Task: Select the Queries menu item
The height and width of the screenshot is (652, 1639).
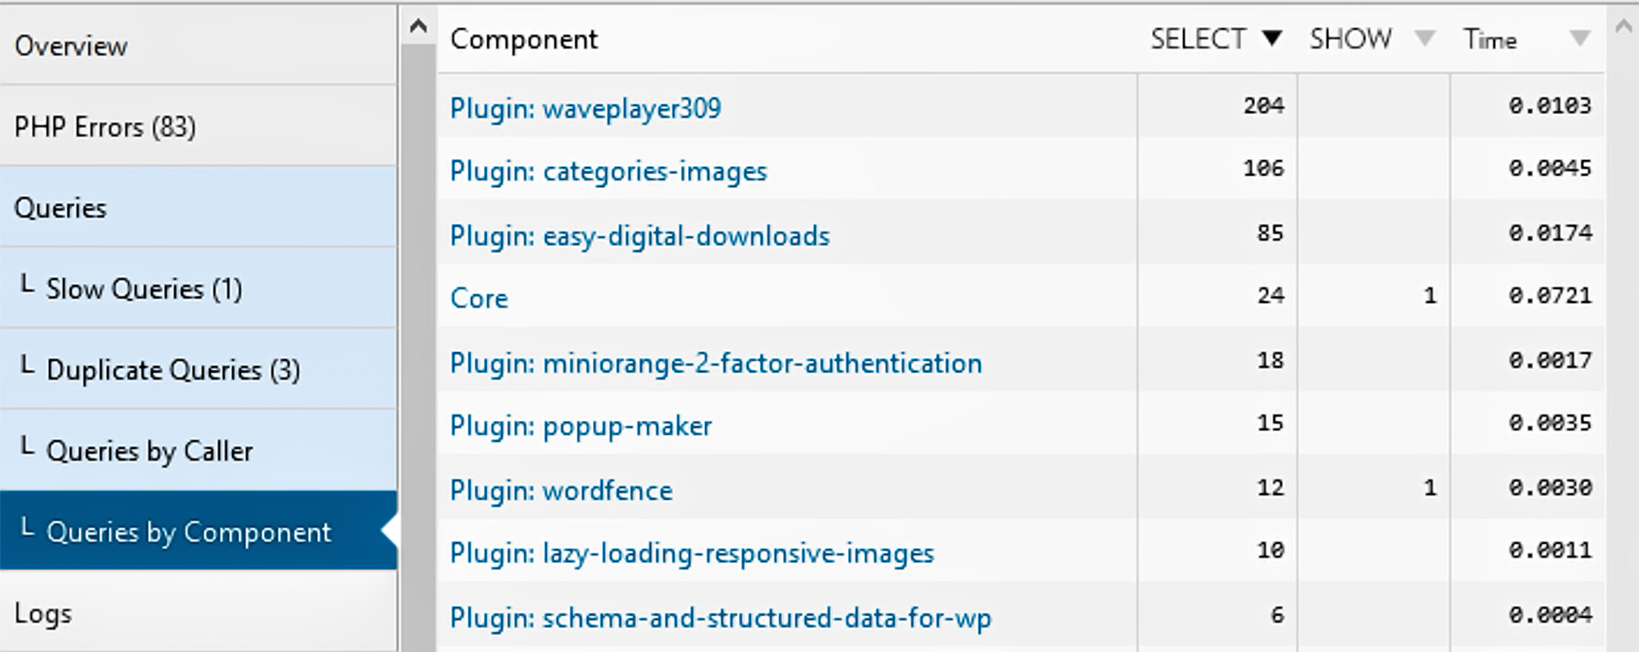Action: [198, 207]
